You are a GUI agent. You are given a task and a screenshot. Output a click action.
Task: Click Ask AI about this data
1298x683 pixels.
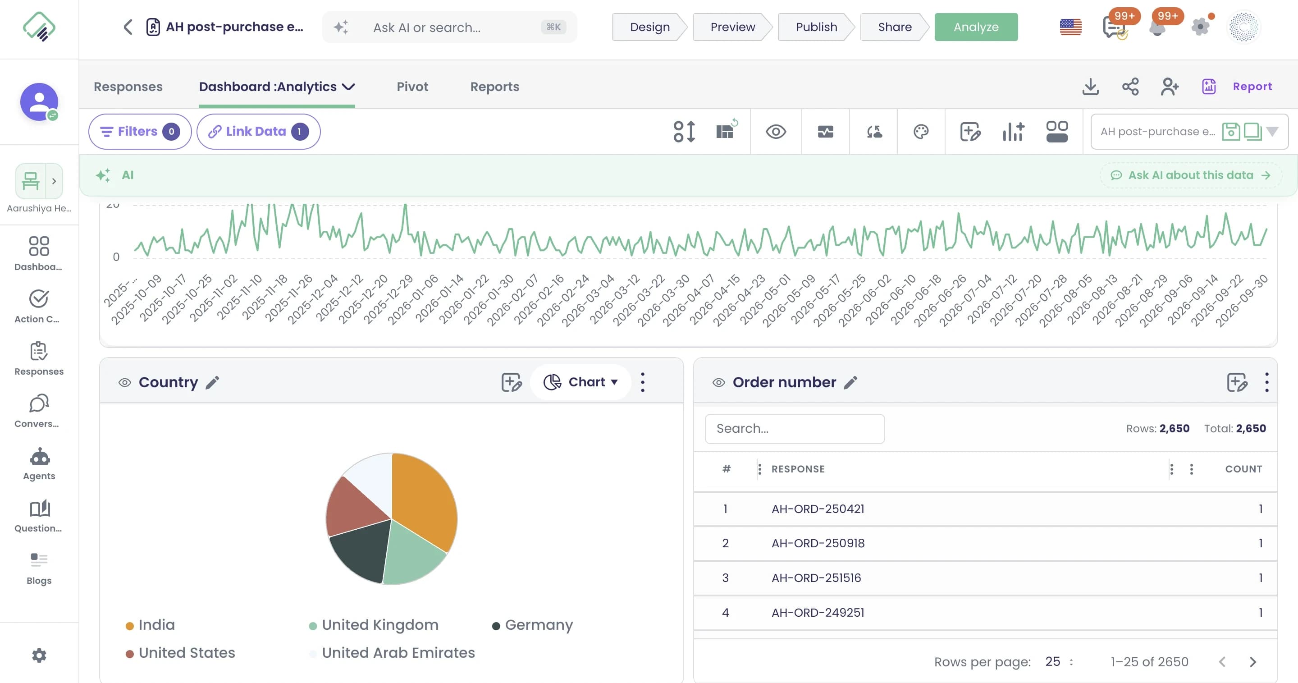(1191, 175)
